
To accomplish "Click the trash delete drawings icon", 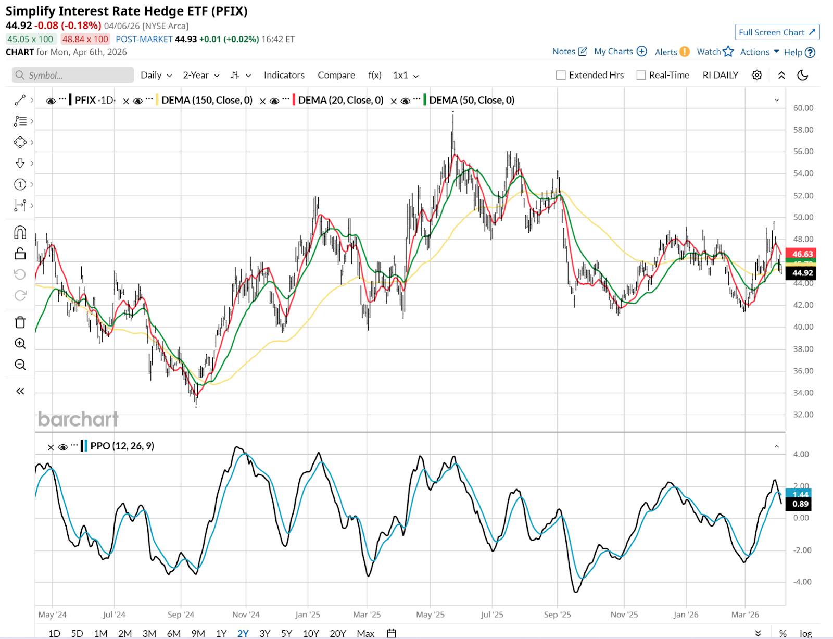I will coord(20,322).
